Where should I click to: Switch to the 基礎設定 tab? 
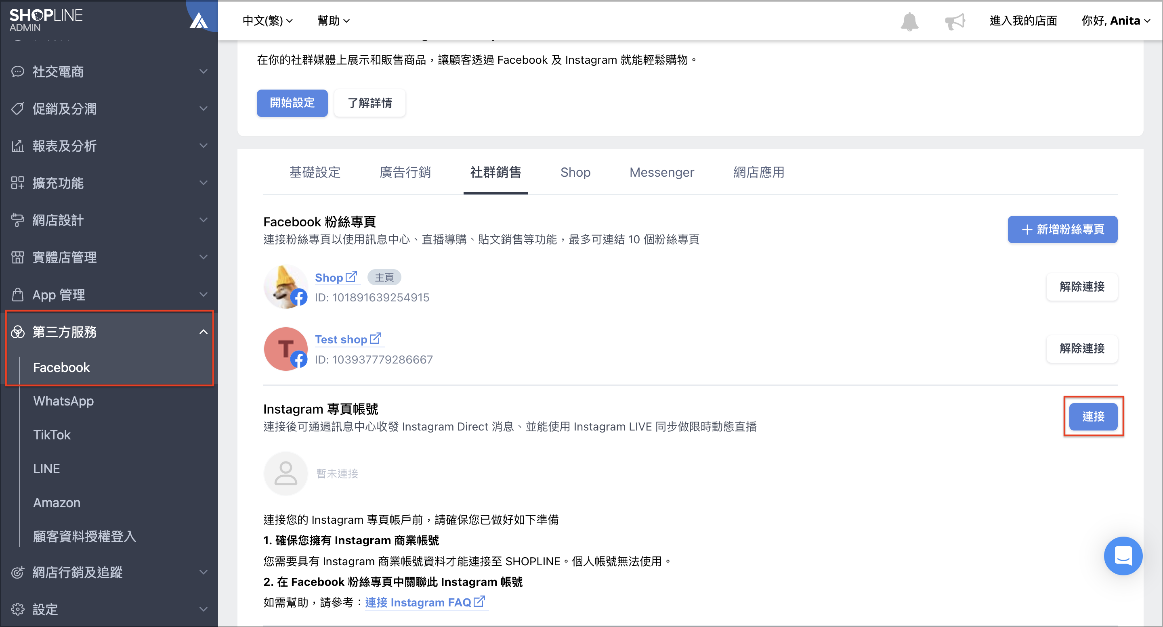point(315,172)
